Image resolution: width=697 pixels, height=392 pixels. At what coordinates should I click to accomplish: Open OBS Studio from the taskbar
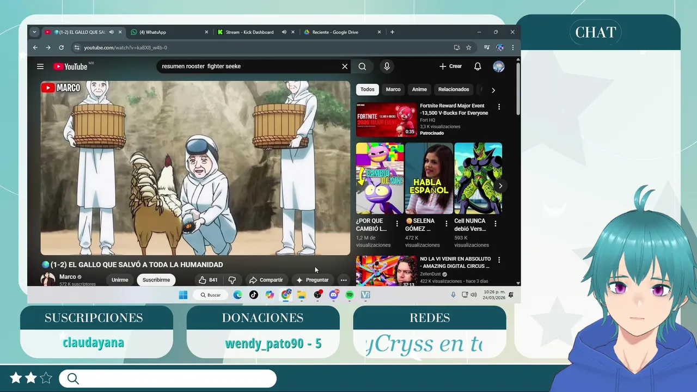pos(318,295)
